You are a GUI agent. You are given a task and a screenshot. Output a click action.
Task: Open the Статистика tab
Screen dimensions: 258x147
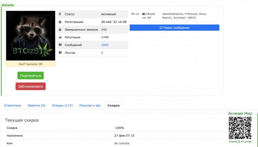coord(13,105)
